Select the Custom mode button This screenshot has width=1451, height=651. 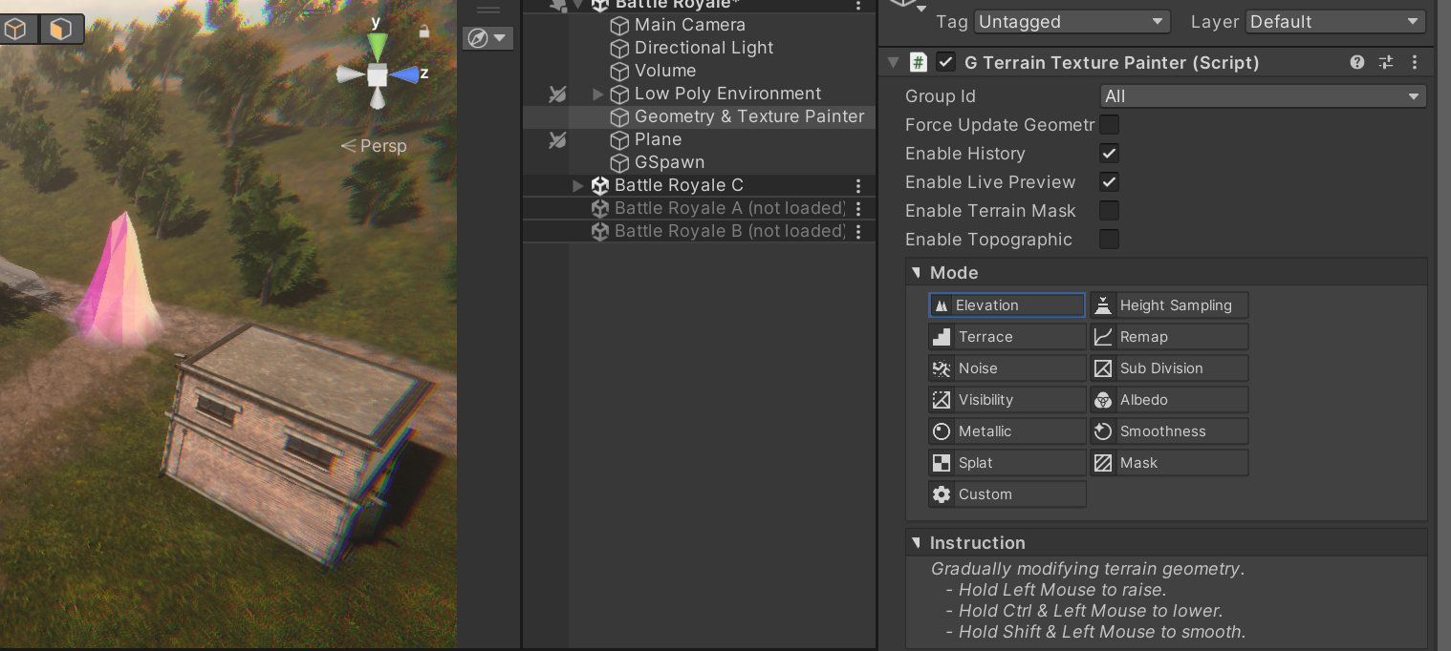coord(1007,494)
